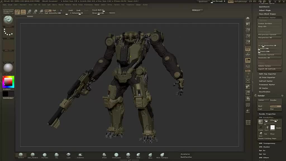Select the Dam_Standard brush
Image resolution: width=286 pixels, height=161 pixels.
coord(33,155)
